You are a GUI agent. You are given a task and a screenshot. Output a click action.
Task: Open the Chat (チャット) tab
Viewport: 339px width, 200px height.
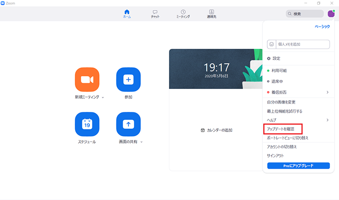click(x=155, y=14)
